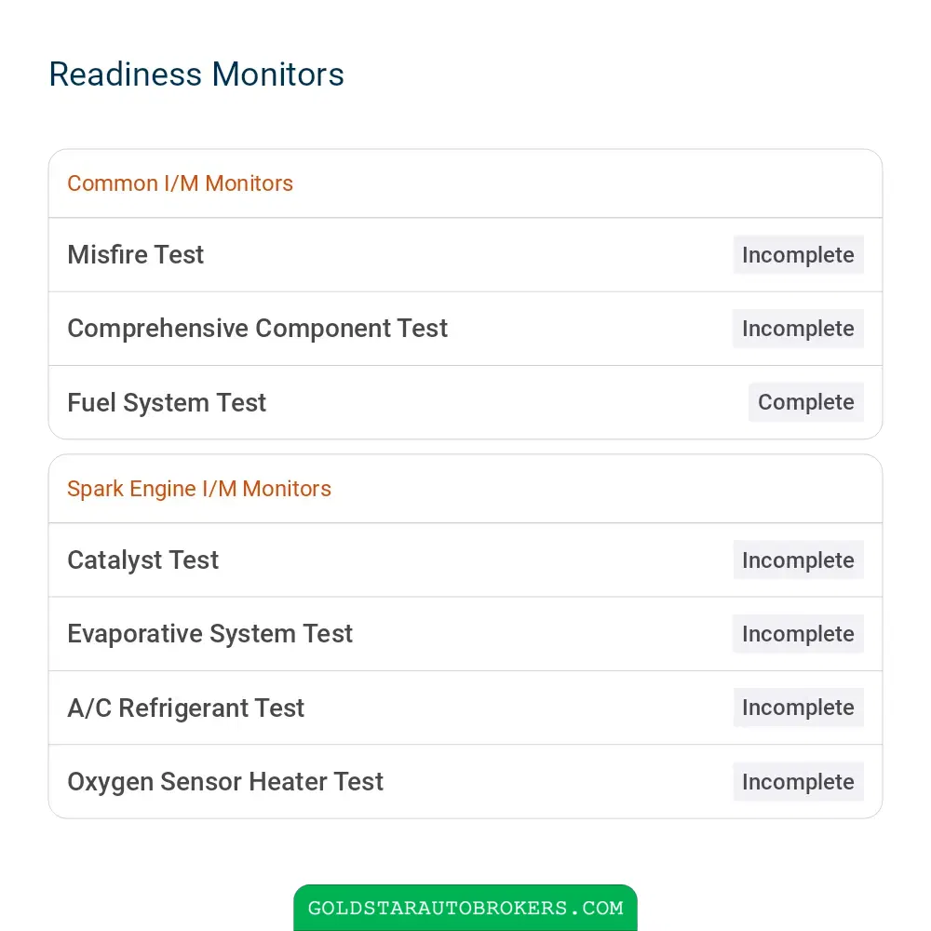Select the A/C Refrigerant Test Incomplete badge
The height and width of the screenshot is (931, 931).
point(798,708)
